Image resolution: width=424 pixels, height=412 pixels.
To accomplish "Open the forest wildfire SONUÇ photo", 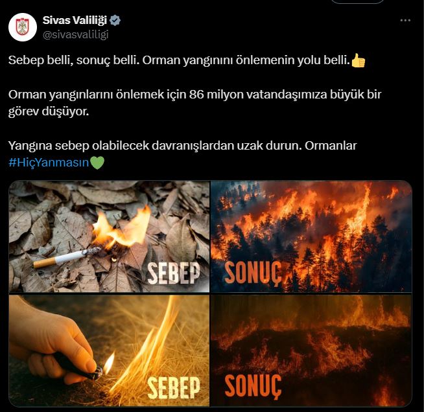I will click(x=311, y=236).
